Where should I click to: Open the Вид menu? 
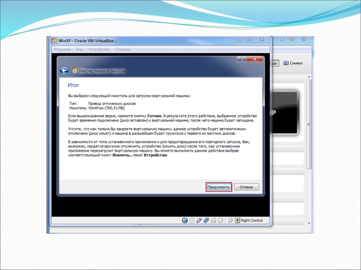point(80,49)
